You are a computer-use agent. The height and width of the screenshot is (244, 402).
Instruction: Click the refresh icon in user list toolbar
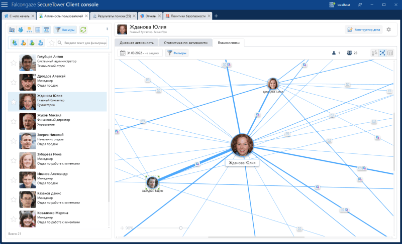(x=83, y=30)
